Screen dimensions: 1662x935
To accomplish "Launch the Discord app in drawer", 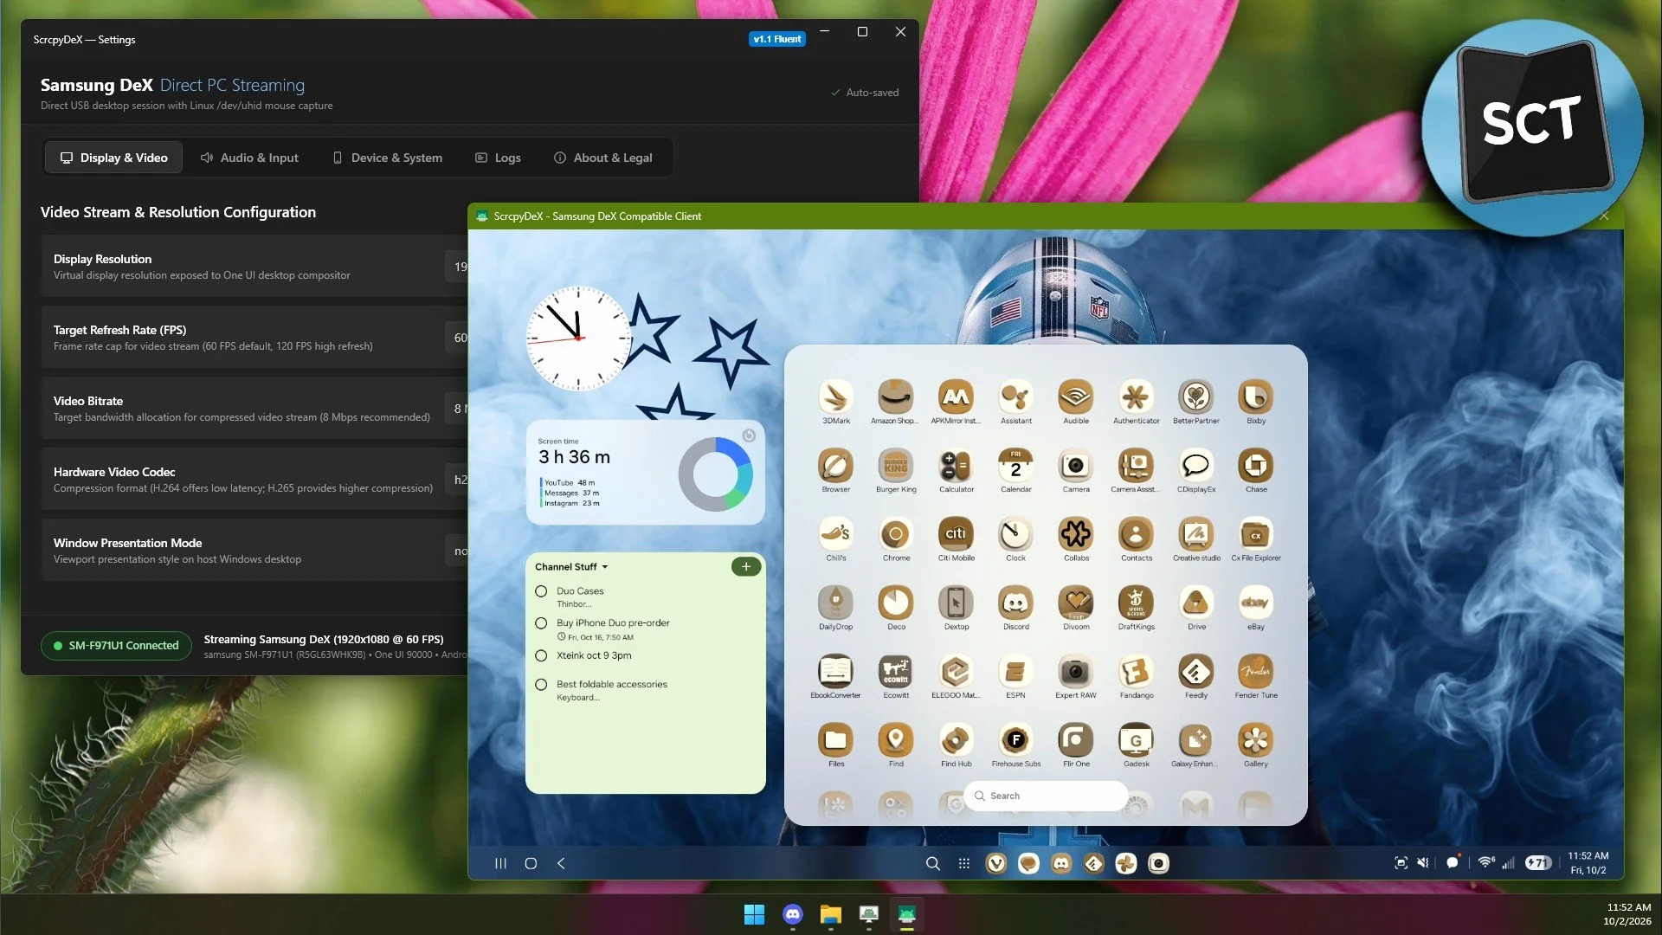I will coord(1015,603).
